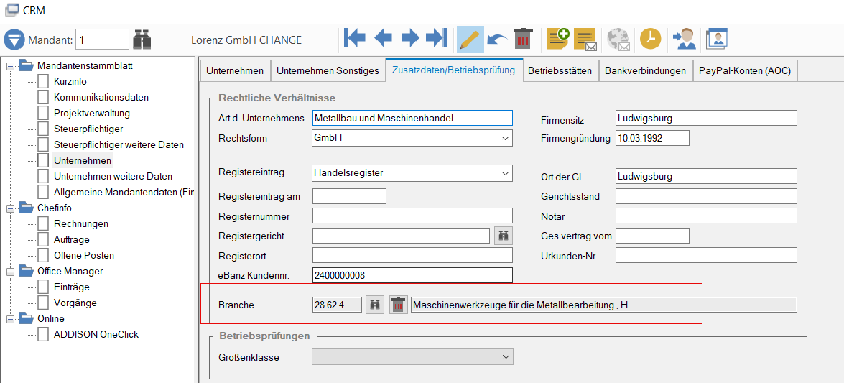The image size is (844, 383).
Task: Switch to Unternehmen Sonstiges tab
Action: coord(328,70)
